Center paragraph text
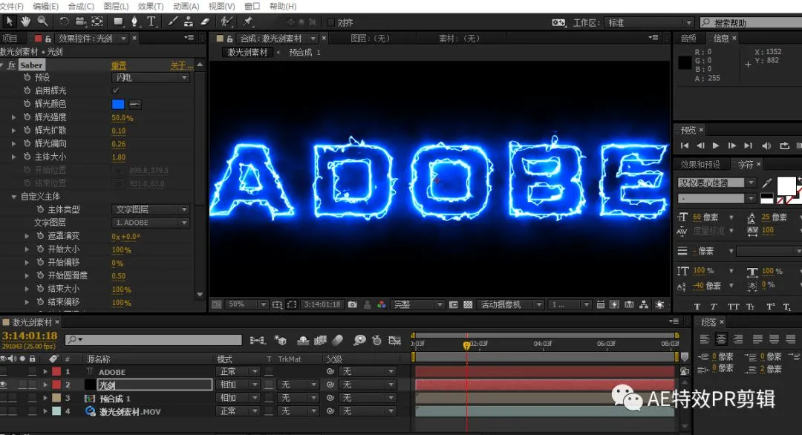Screen dimensions: 802x435 point(721,339)
